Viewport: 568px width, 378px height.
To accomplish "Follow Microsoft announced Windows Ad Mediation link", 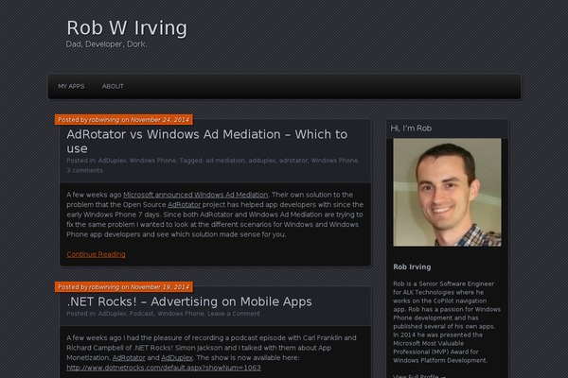I will [196, 195].
